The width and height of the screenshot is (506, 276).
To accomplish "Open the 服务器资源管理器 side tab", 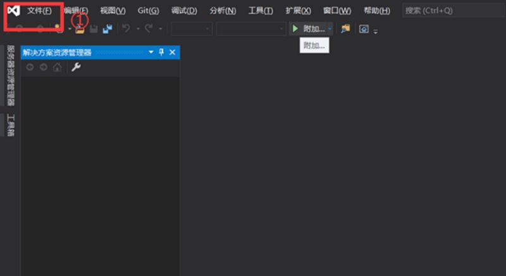I will [x=11, y=76].
